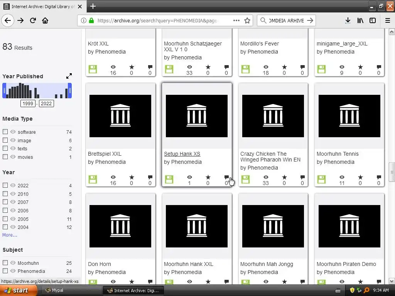
Task: Click favorites star on Crazy Chicken card
Action: point(284,177)
